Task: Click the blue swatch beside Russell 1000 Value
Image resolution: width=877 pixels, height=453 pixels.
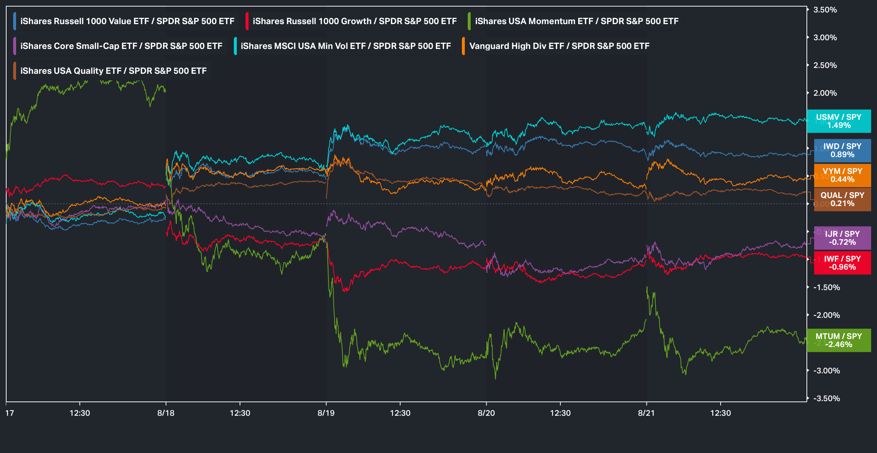Action: 15,21
